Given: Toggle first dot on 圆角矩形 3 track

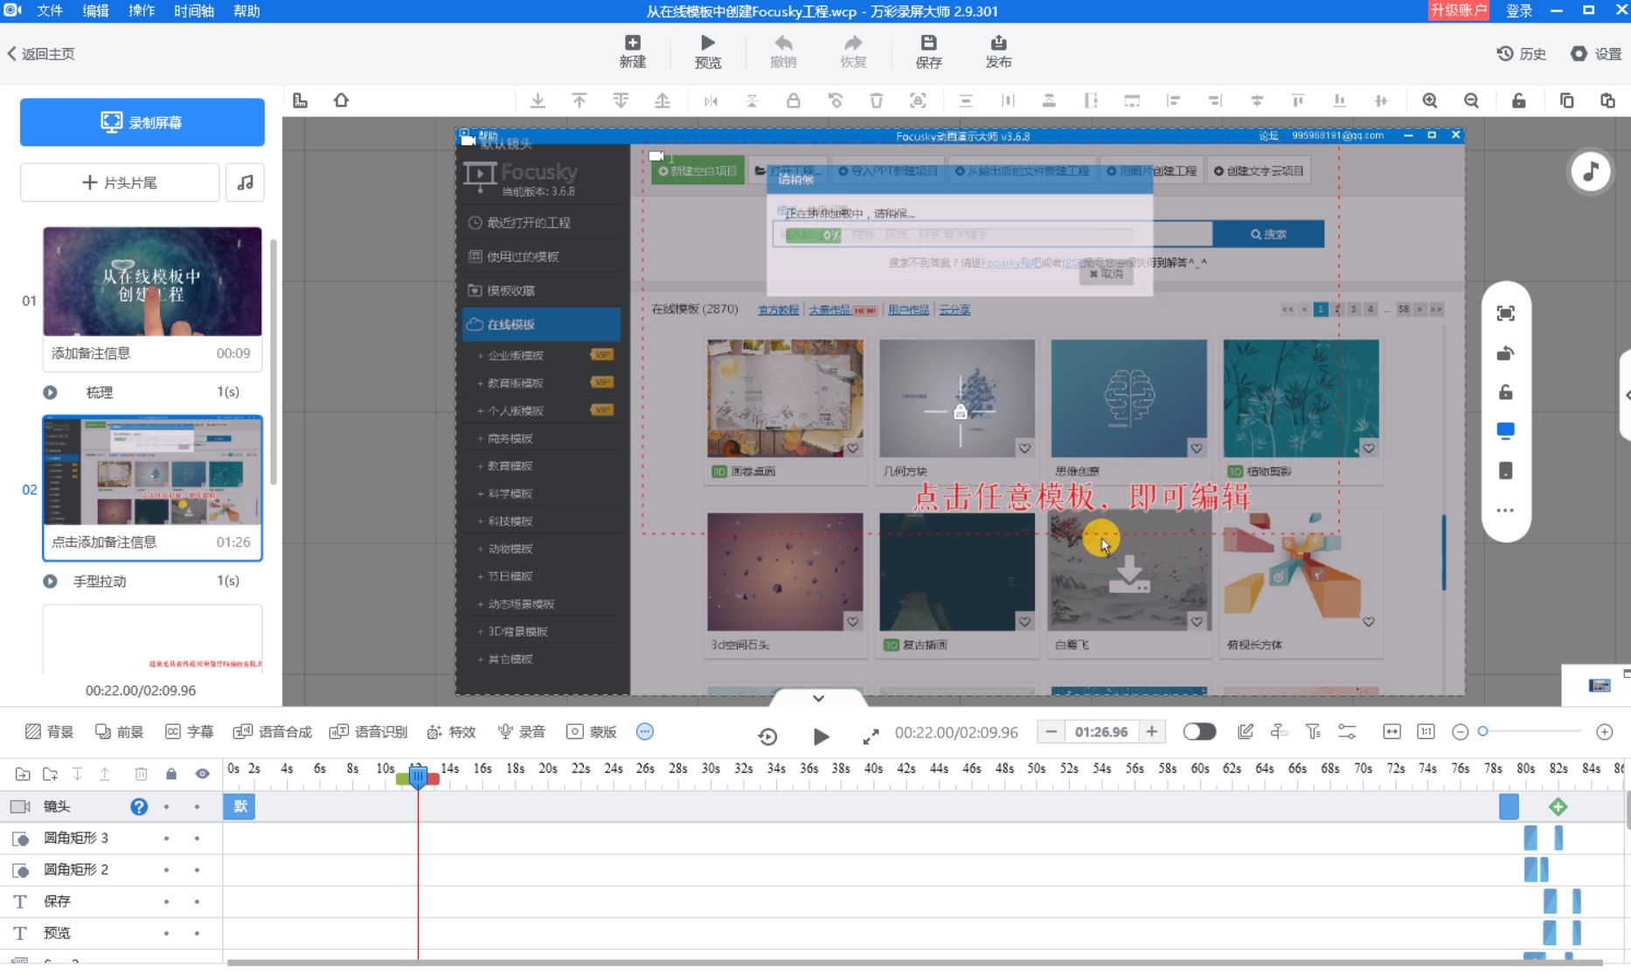Looking at the screenshot, I should point(166,839).
